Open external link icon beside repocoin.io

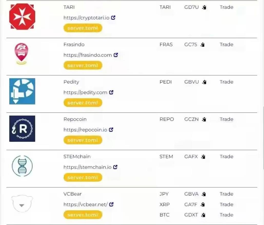pyautogui.click(x=111, y=130)
